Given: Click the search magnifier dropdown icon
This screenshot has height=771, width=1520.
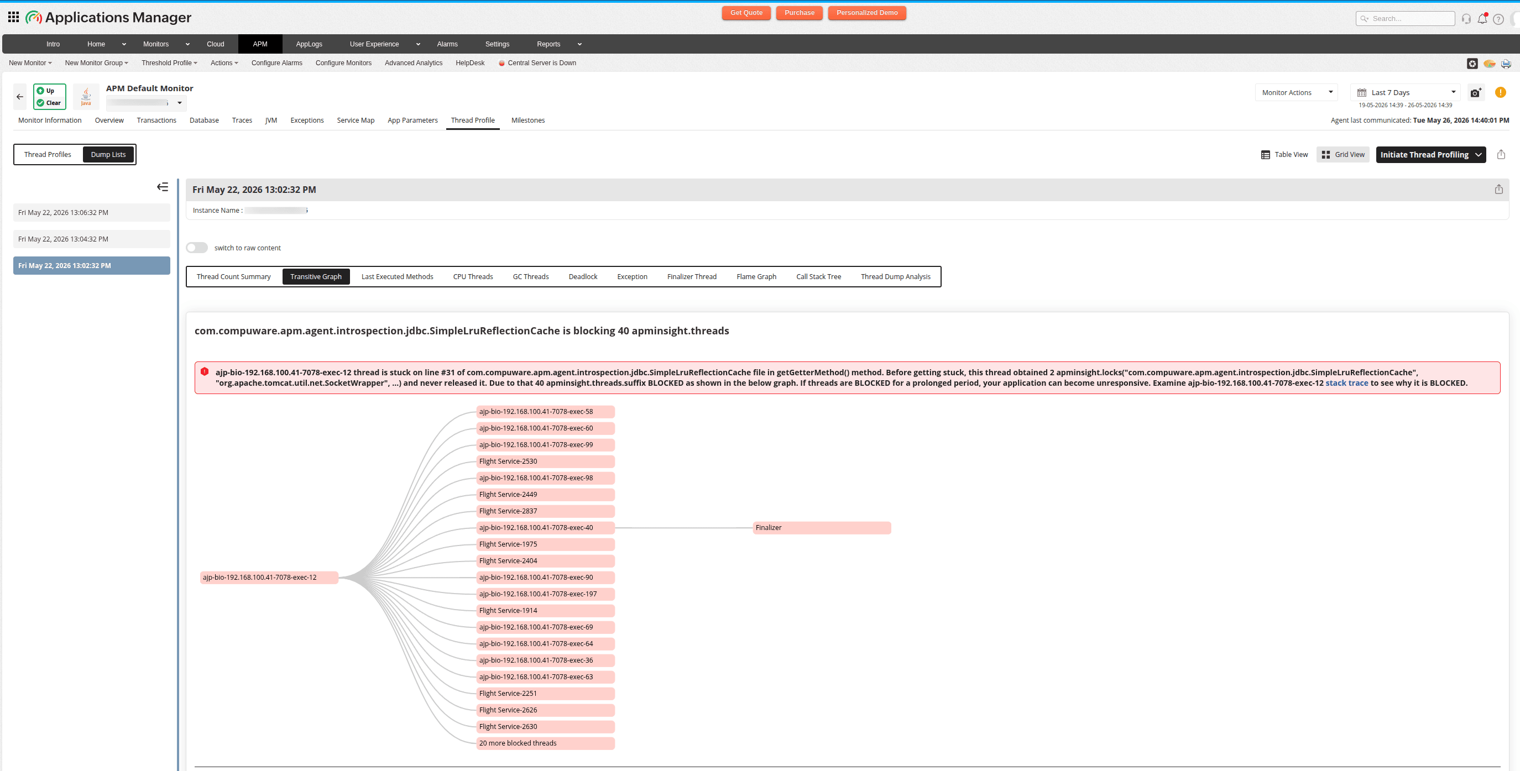Looking at the screenshot, I should click(1364, 19).
